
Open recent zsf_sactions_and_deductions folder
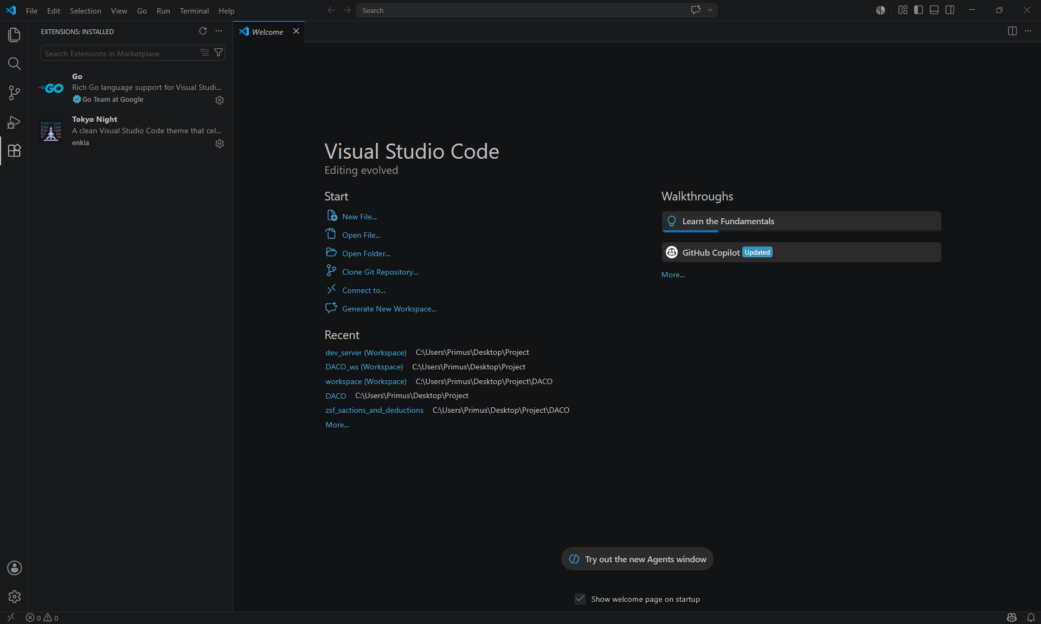click(375, 411)
